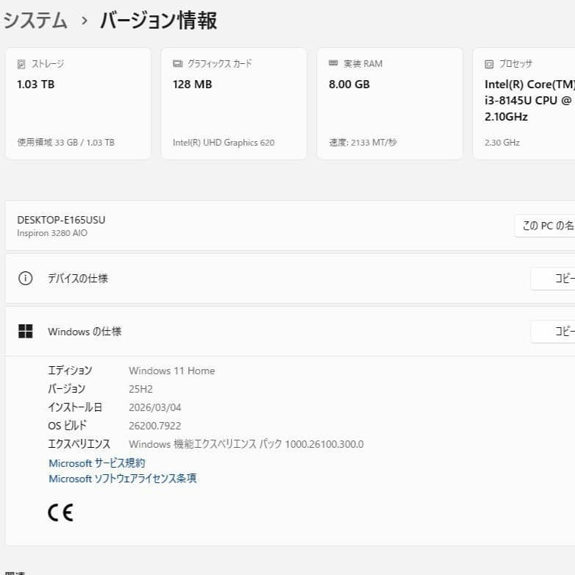Select the i3-8145U CPU processor name
This screenshot has height=575, width=575.
529,101
